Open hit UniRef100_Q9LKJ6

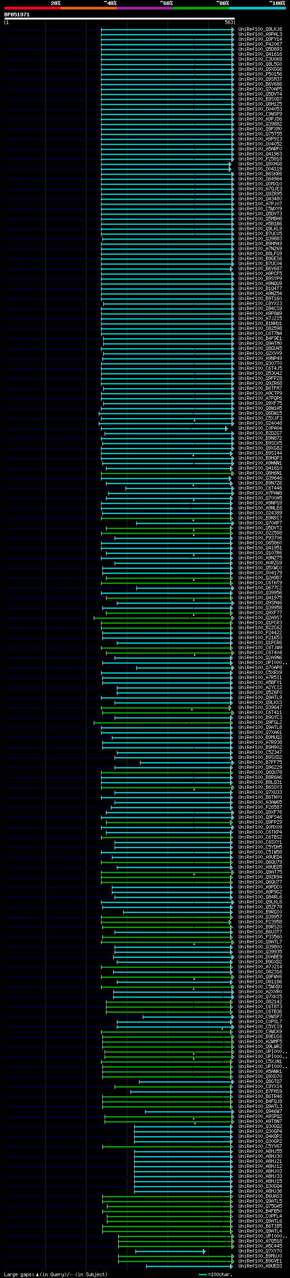[260, 29]
